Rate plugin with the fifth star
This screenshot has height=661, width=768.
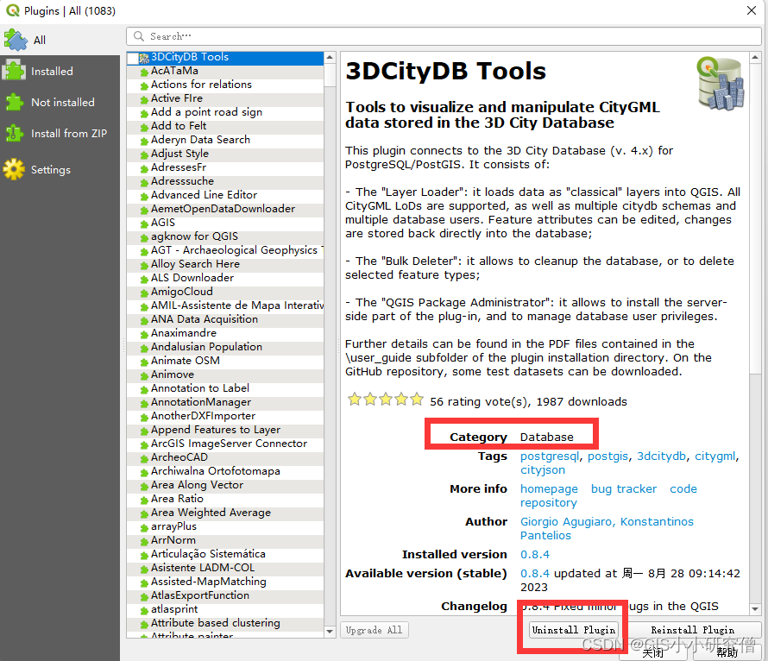coord(417,400)
